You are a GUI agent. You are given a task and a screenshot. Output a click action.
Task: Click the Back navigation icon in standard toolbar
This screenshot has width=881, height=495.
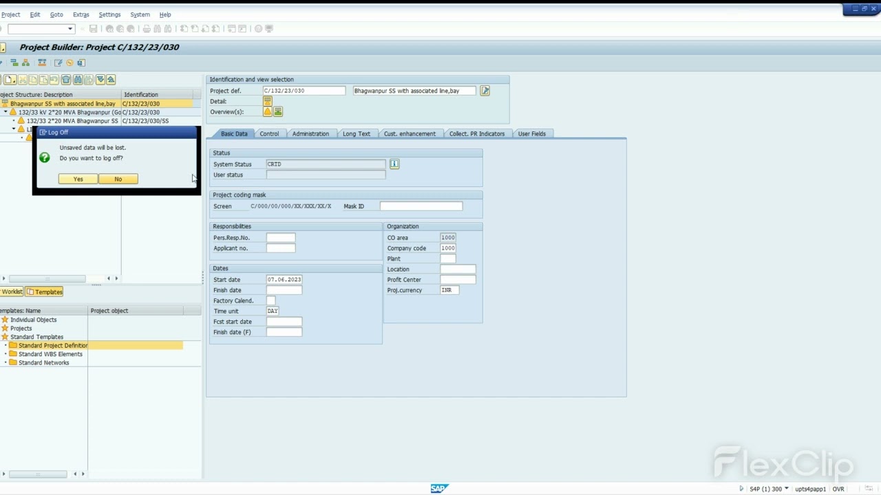click(x=109, y=29)
